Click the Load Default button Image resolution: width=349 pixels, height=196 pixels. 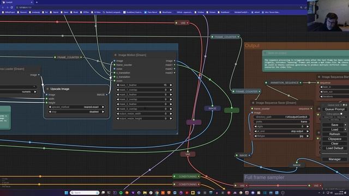click(x=334, y=148)
